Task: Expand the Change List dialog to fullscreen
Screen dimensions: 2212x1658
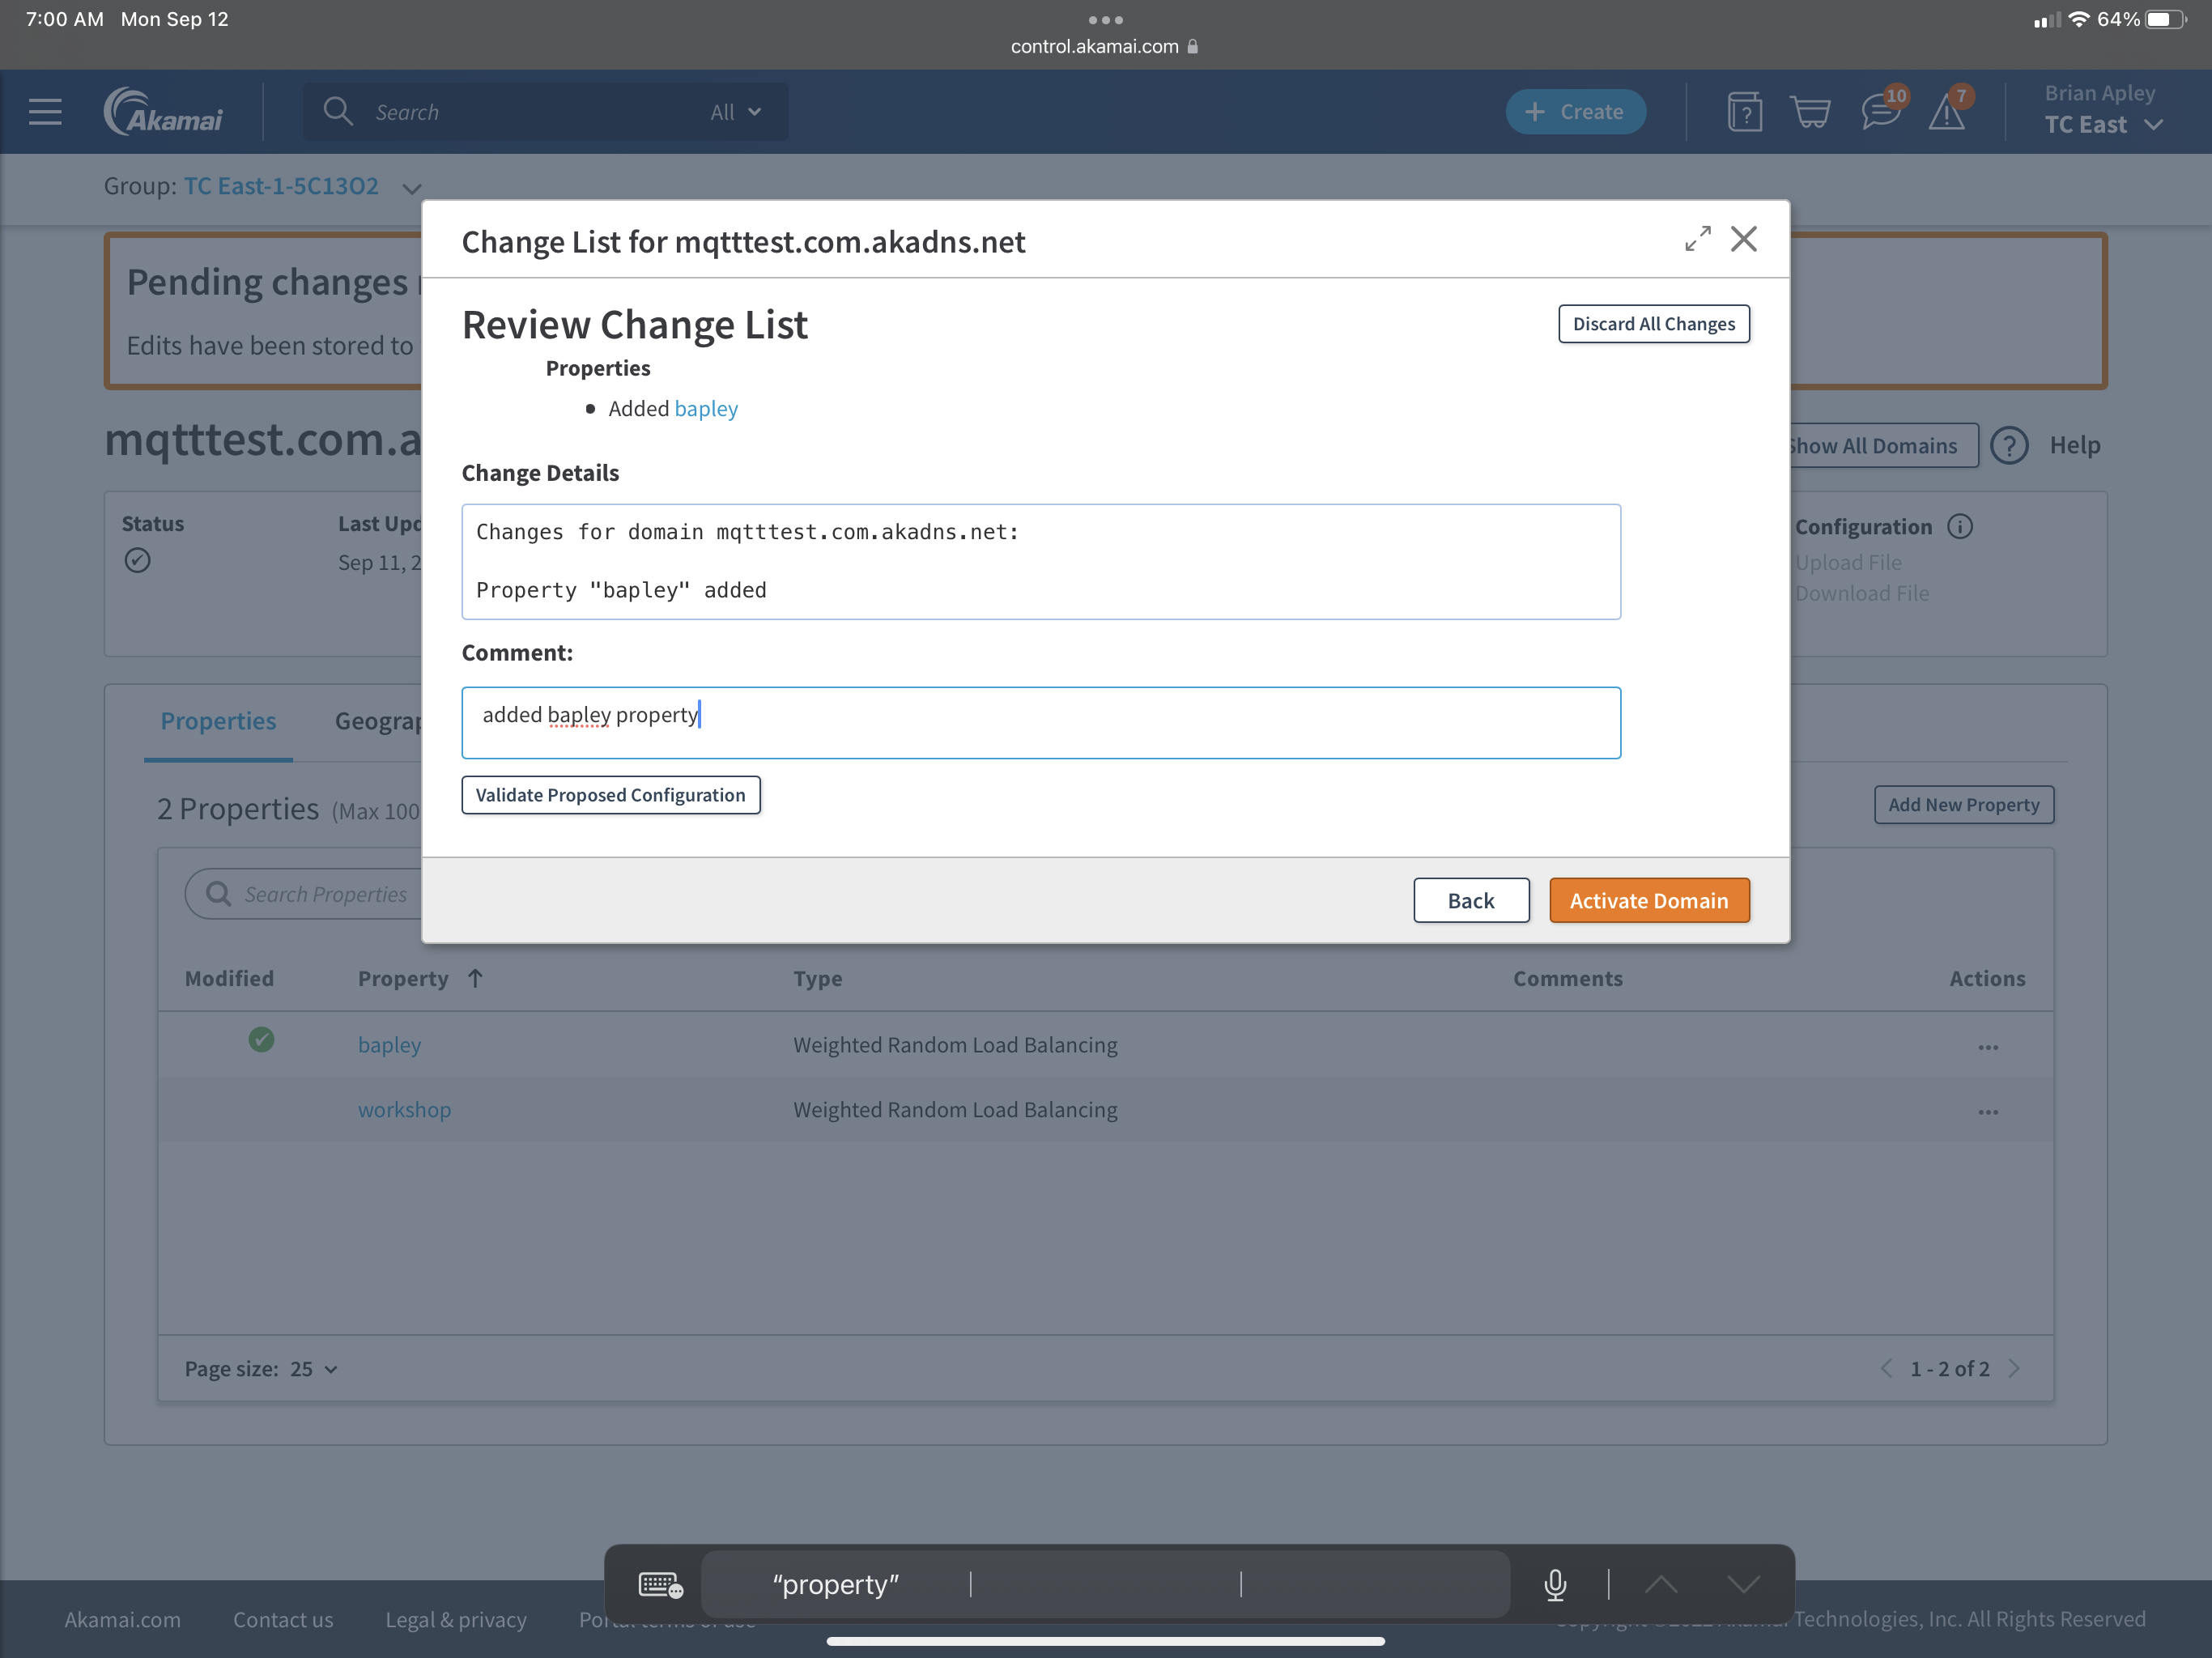Action: pyautogui.click(x=1697, y=239)
